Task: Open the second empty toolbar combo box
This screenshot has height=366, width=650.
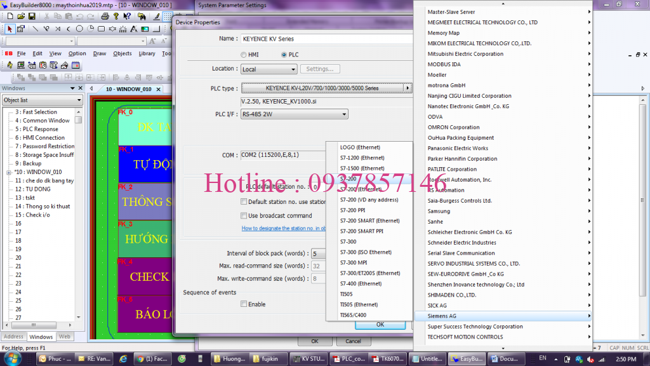Action: click(111, 41)
